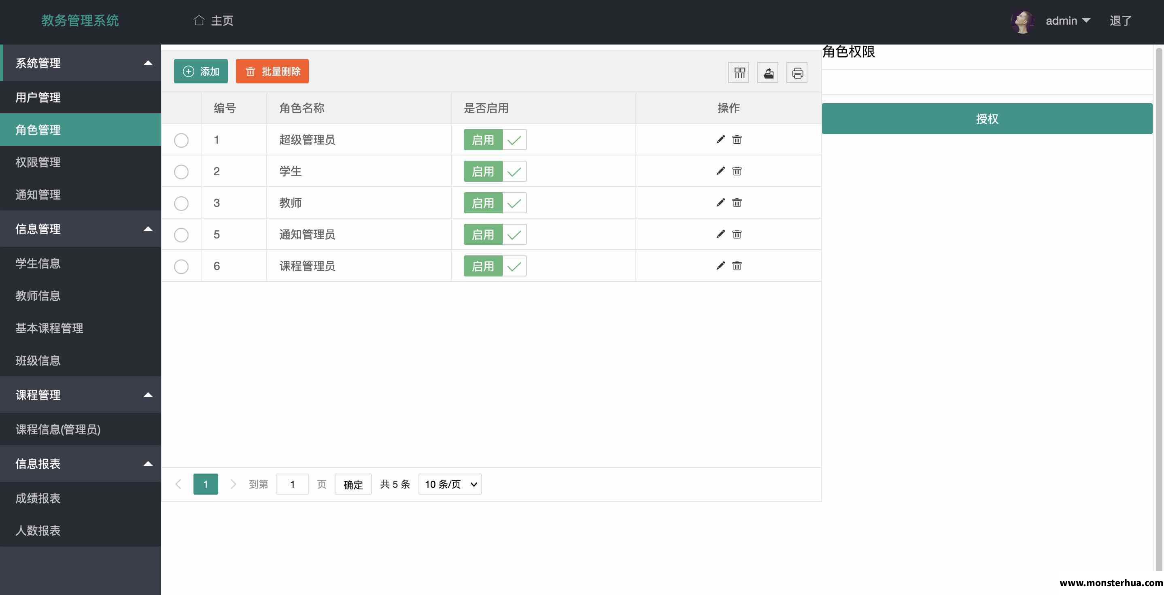Collapse the 课程管理 sidebar group

(81, 395)
